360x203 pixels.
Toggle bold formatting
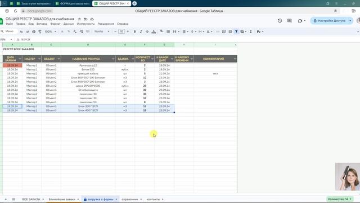135,32
